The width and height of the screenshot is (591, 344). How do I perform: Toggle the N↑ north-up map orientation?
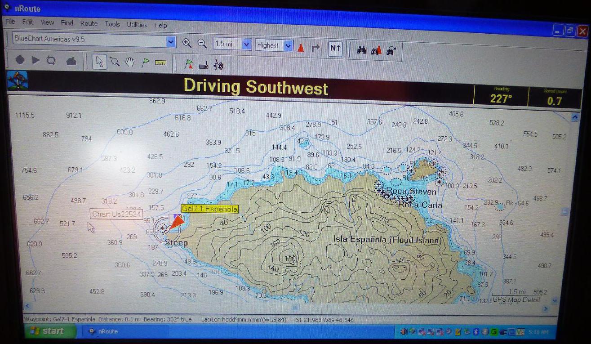tap(335, 49)
